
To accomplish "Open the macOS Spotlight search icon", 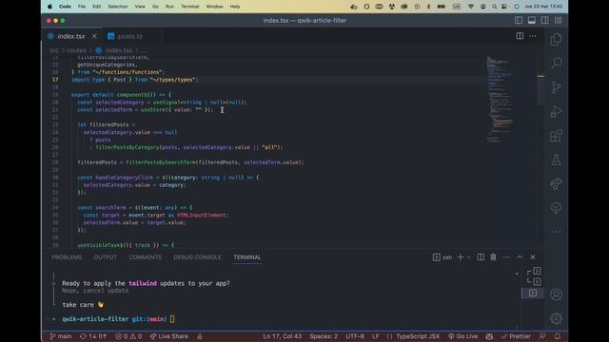I will tap(494, 7).
